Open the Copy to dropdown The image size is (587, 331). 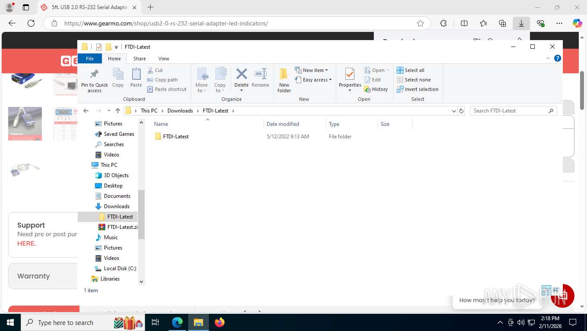click(x=220, y=80)
